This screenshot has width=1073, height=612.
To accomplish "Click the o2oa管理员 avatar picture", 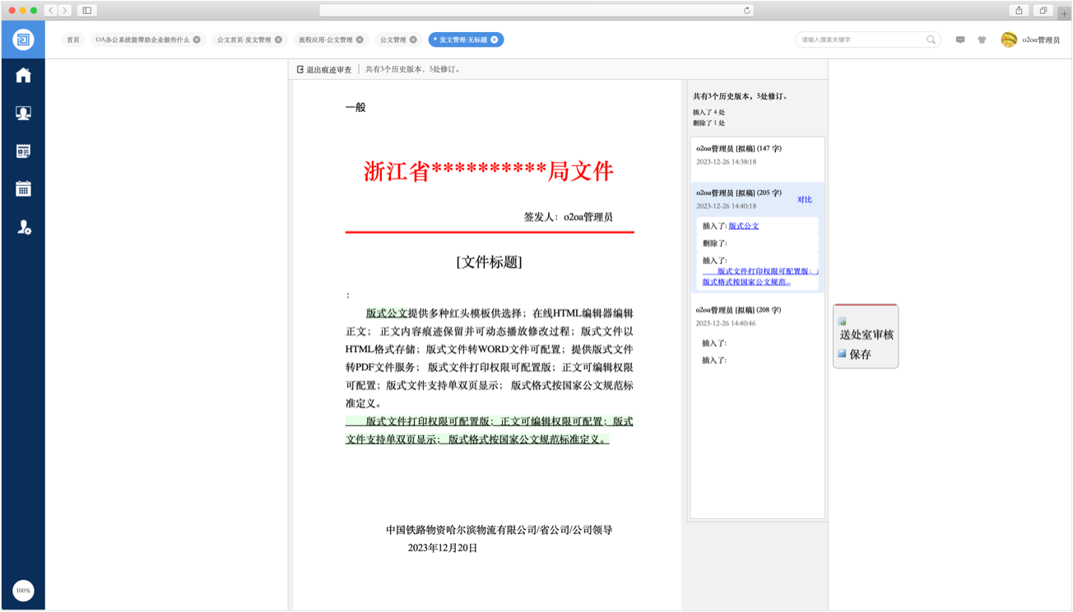I will click(x=1009, y=39).
